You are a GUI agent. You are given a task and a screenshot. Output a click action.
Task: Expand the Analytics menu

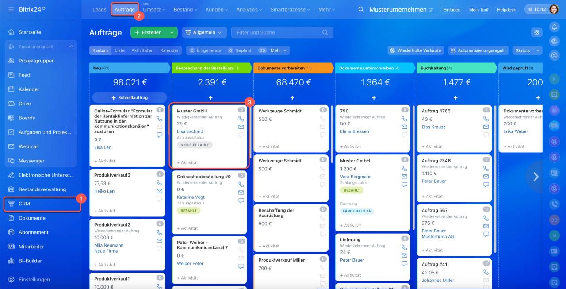(249, 9)
